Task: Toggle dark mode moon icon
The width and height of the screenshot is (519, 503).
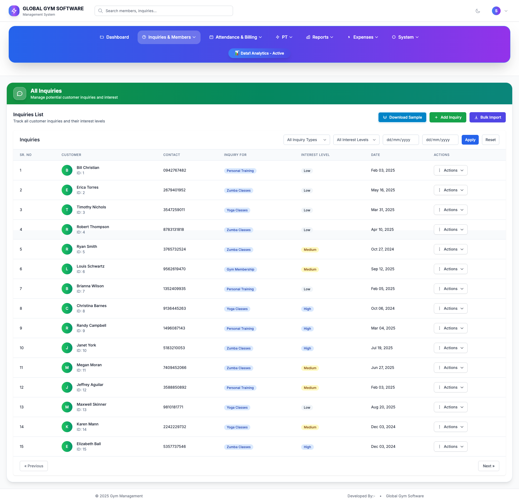Action: 478,11
